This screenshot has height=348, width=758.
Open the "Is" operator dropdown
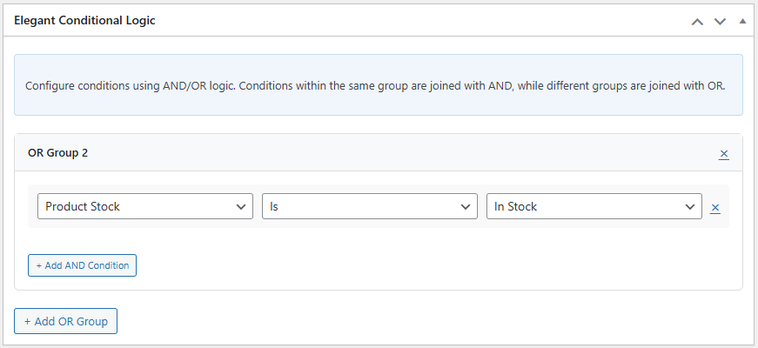click(x=369, y=206)
